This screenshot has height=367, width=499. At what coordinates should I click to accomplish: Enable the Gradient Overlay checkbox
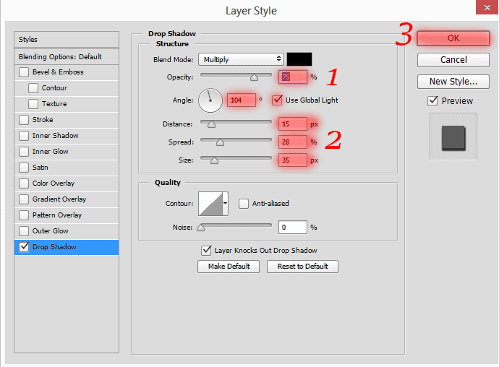click(24, 199)
